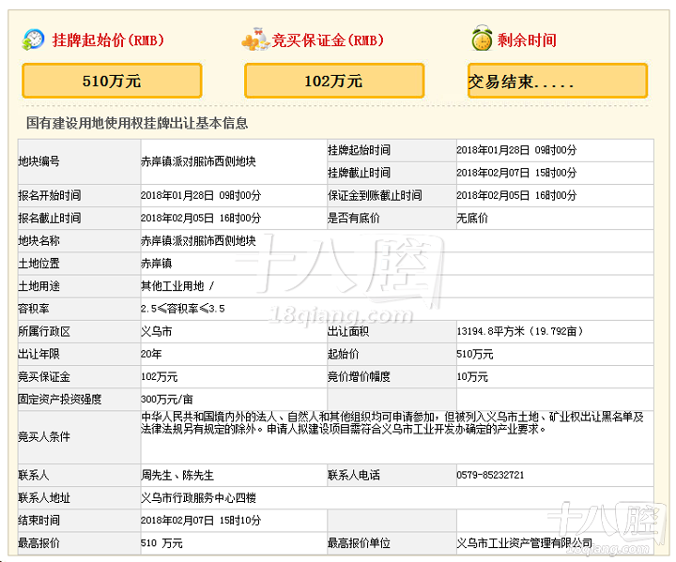Click the 最高报价单位 label
Viewport: 676px width, 562px height.
point(359,543)
